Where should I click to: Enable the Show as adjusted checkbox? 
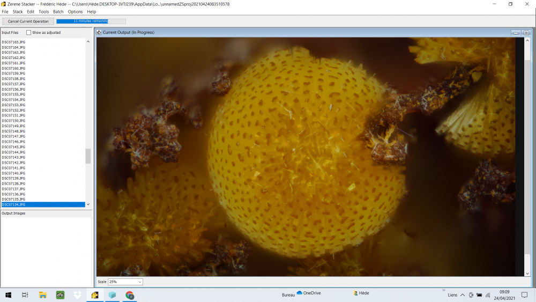(x=29, y=33)
